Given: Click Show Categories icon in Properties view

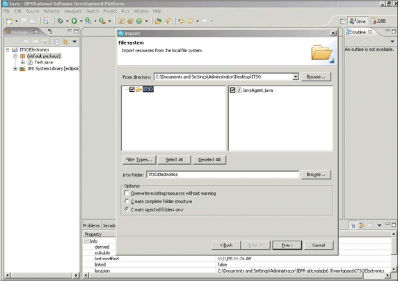Looking at the screenshot, I should coord(353,225).
